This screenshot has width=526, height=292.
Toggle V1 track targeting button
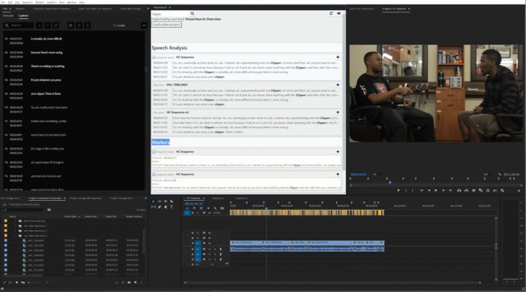pyautogui.click(x=198, y=243)
